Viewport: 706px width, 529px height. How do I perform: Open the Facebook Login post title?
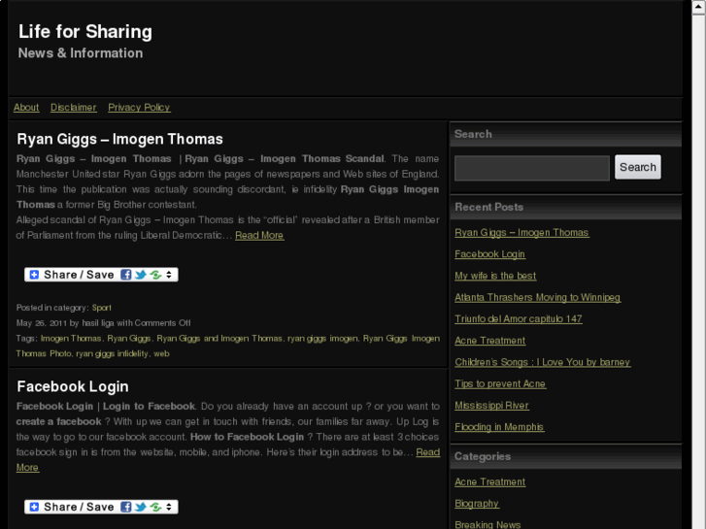[73, 386]
